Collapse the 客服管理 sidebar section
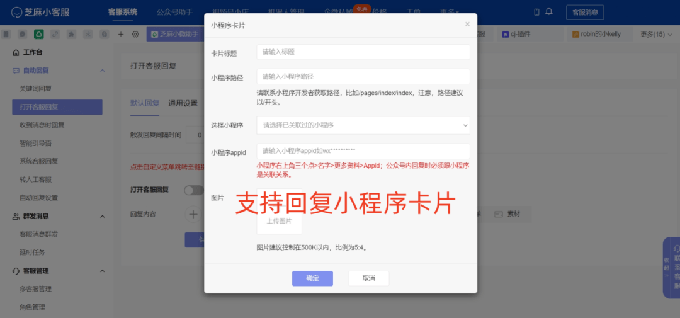This screenshot has height=318, width=680. 102,271
